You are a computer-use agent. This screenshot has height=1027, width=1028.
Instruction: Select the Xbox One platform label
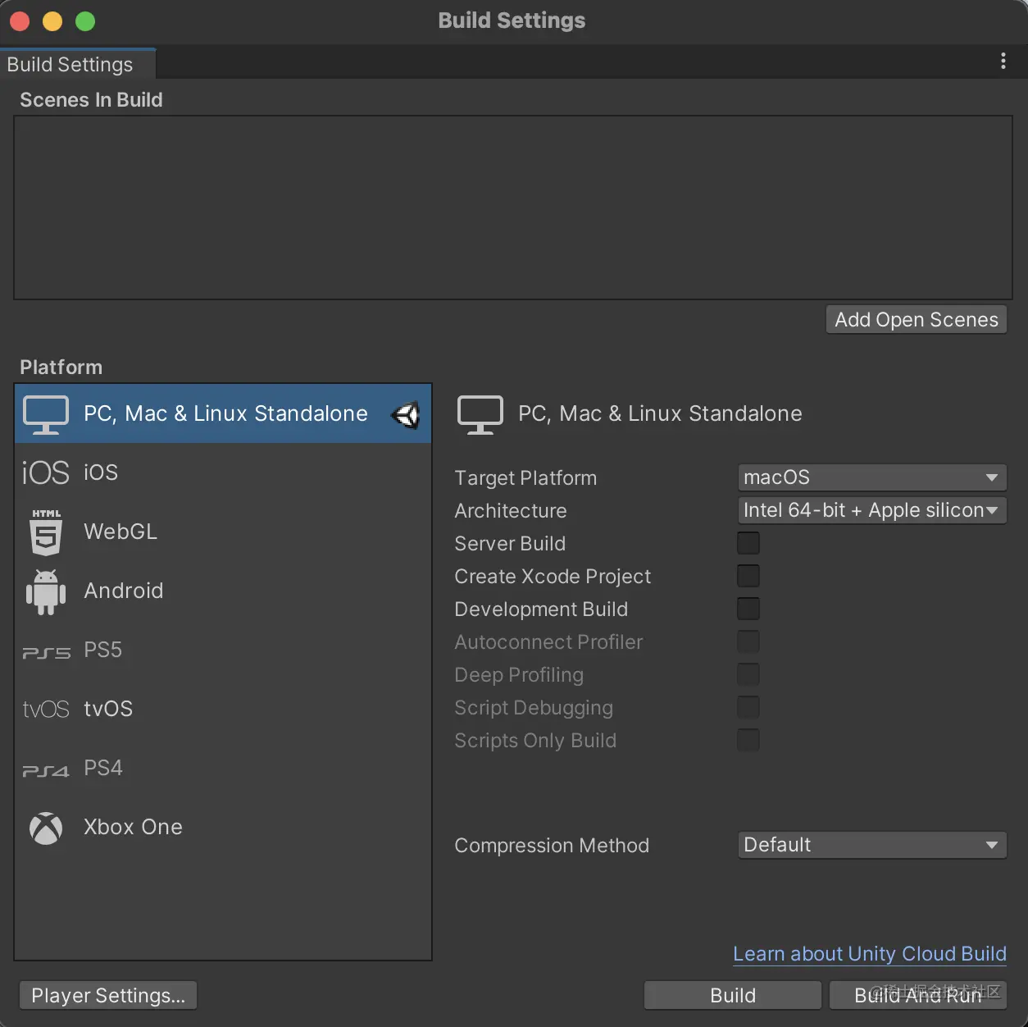point(134,827)
